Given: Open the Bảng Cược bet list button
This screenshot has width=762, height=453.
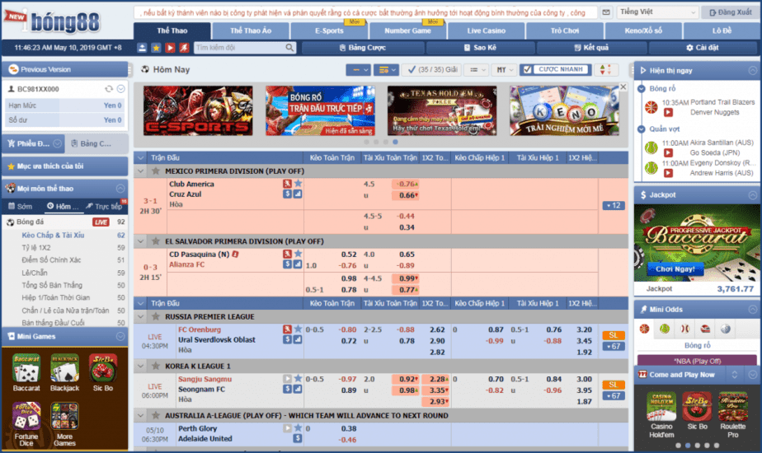Looking at the screenshot, I should coord(363,48).
